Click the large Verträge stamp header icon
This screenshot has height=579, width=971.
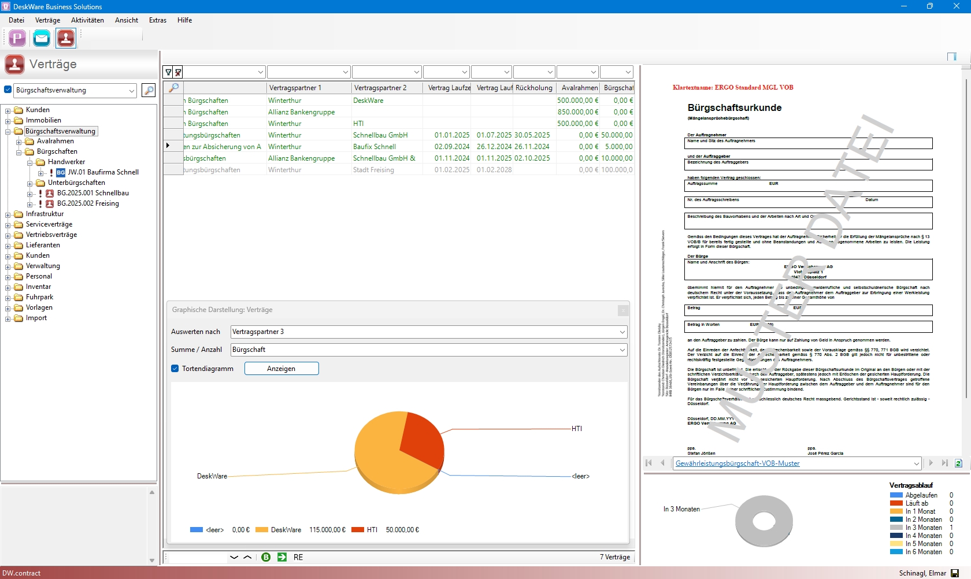coord(15,64)
